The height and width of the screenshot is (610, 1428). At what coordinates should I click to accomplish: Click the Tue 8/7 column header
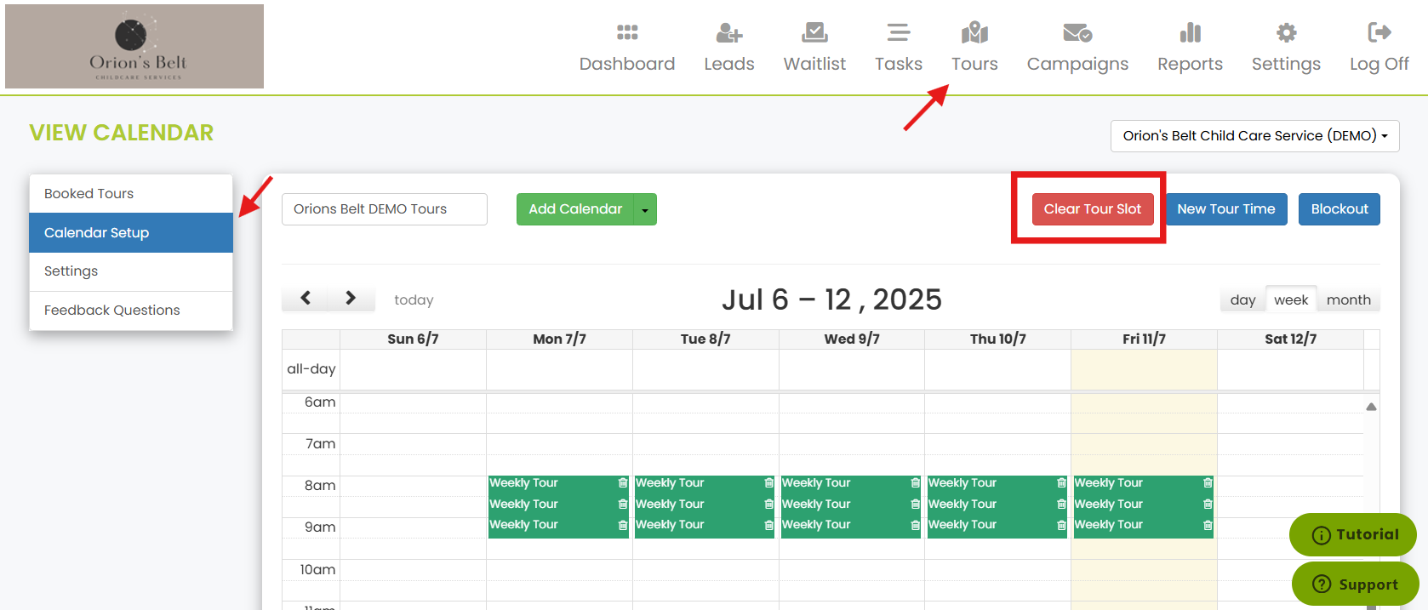pyautogui.click(x=705, y=339)
